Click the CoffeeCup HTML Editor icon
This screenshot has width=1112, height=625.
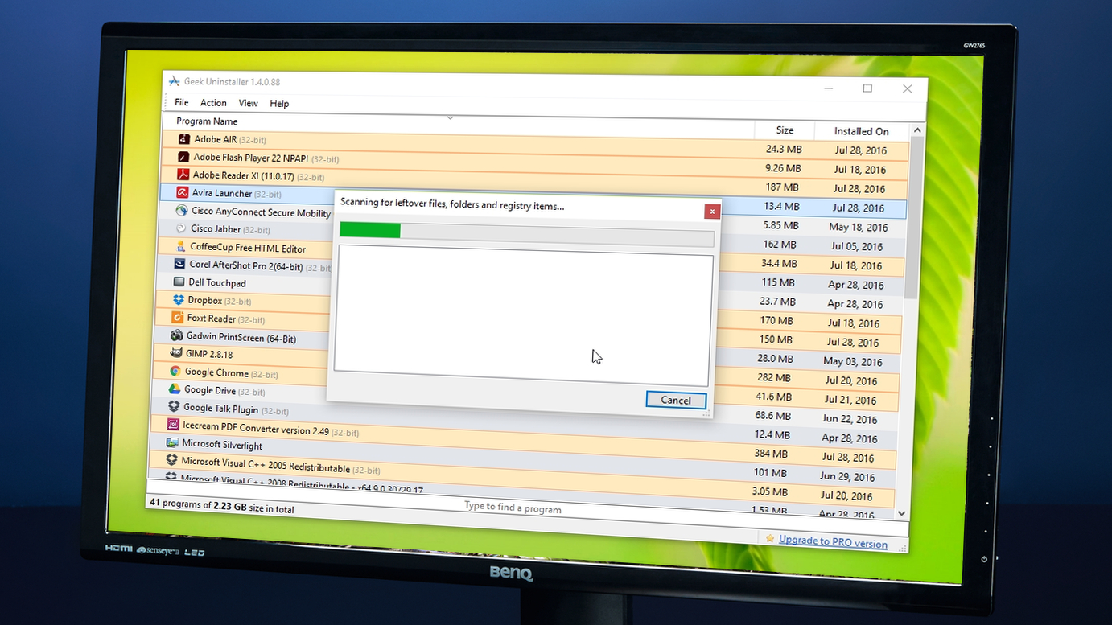pos(180,246)
